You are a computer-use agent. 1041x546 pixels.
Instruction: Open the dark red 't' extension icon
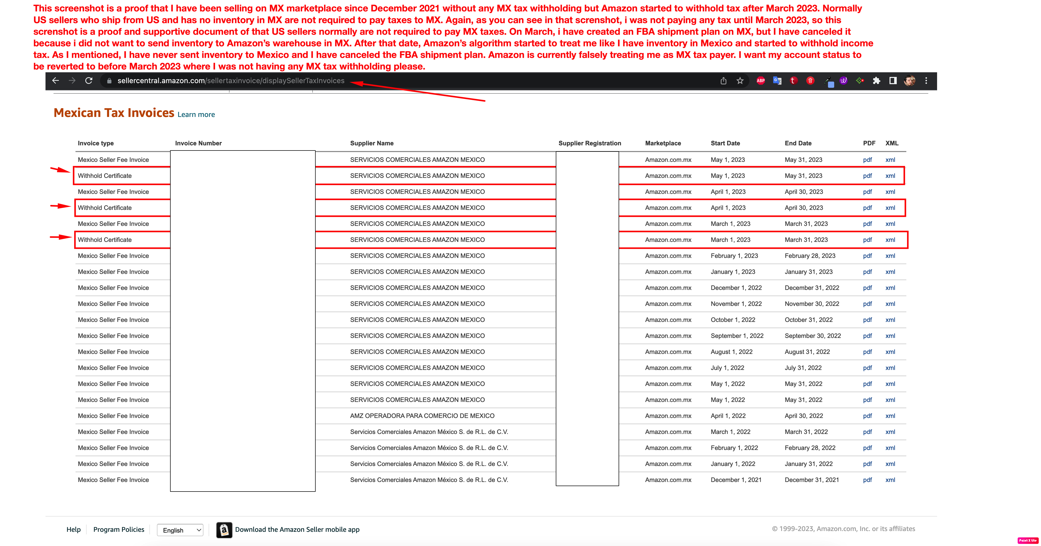(793, 81)
